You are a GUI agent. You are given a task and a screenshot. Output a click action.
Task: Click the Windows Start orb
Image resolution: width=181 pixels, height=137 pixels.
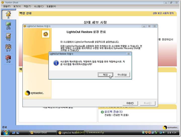(6, 132)
